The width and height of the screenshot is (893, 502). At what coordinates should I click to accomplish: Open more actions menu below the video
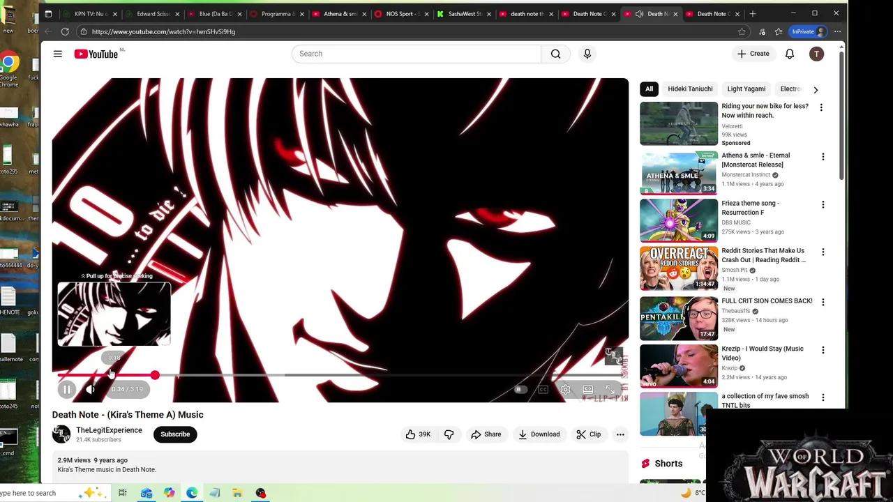click(620, 434)
